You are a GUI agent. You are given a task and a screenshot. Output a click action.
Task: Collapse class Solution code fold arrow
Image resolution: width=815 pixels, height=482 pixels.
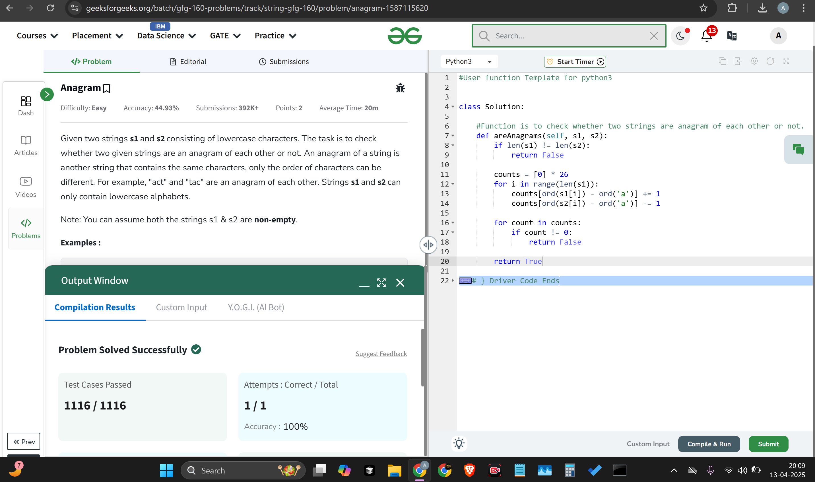(x=453, y=107)
